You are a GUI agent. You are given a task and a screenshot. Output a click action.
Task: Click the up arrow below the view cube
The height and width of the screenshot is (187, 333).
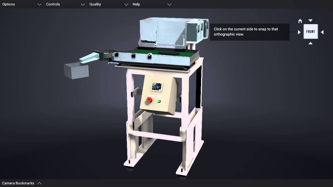310,43
